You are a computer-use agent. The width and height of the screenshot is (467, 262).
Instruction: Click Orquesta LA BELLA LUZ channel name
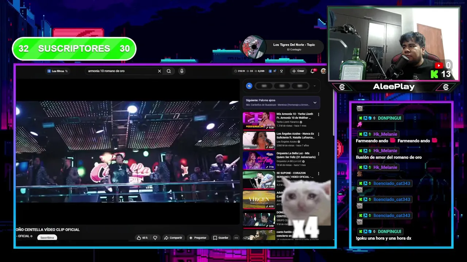coord(289,161)
